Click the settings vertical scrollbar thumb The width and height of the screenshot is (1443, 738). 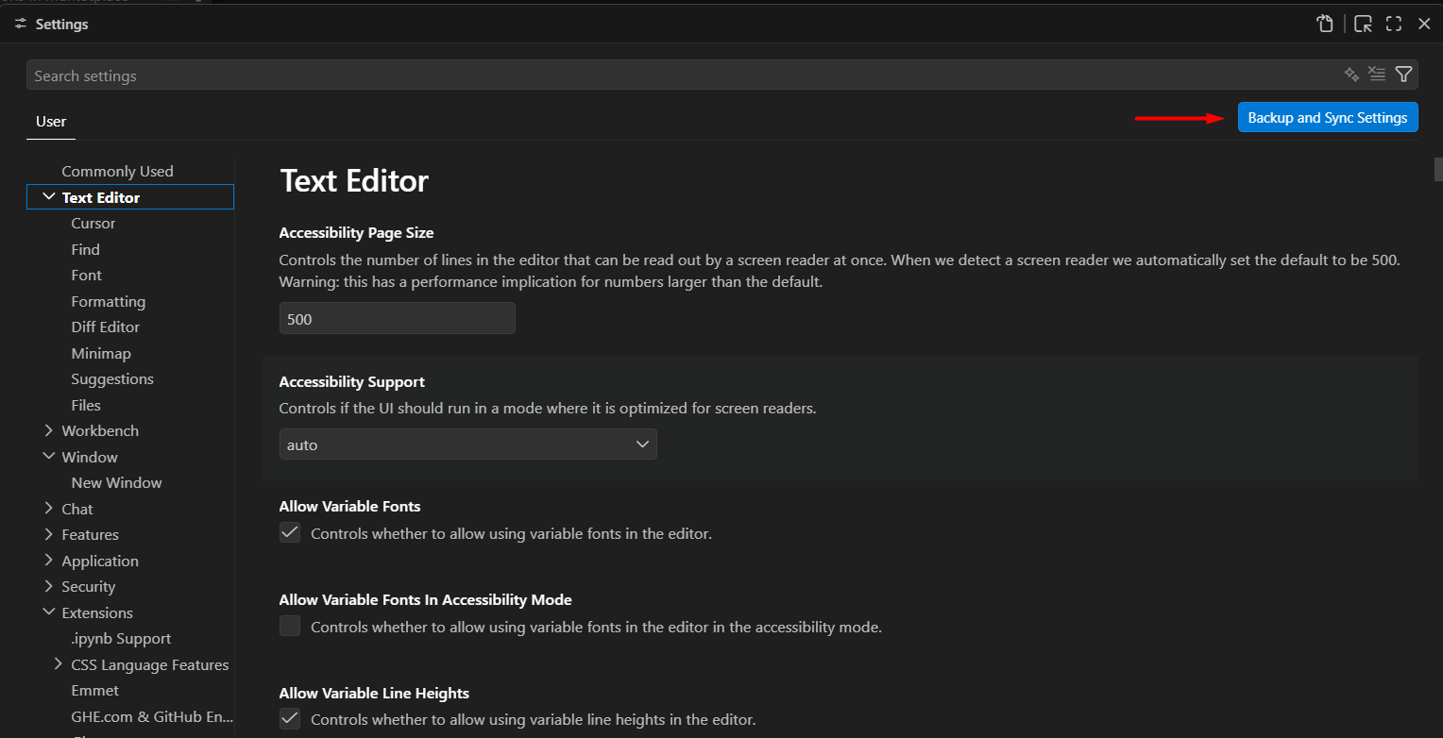coord(1438,169)
